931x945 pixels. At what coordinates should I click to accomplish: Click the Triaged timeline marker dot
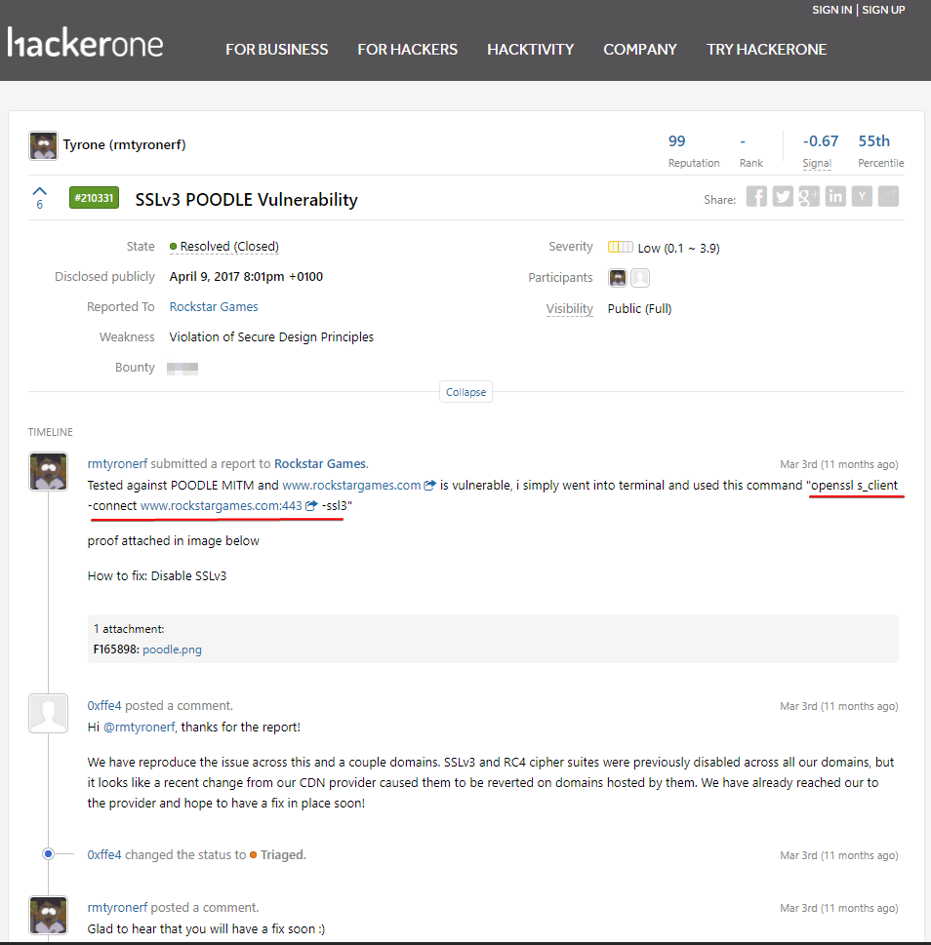click(x=48, y=854)
